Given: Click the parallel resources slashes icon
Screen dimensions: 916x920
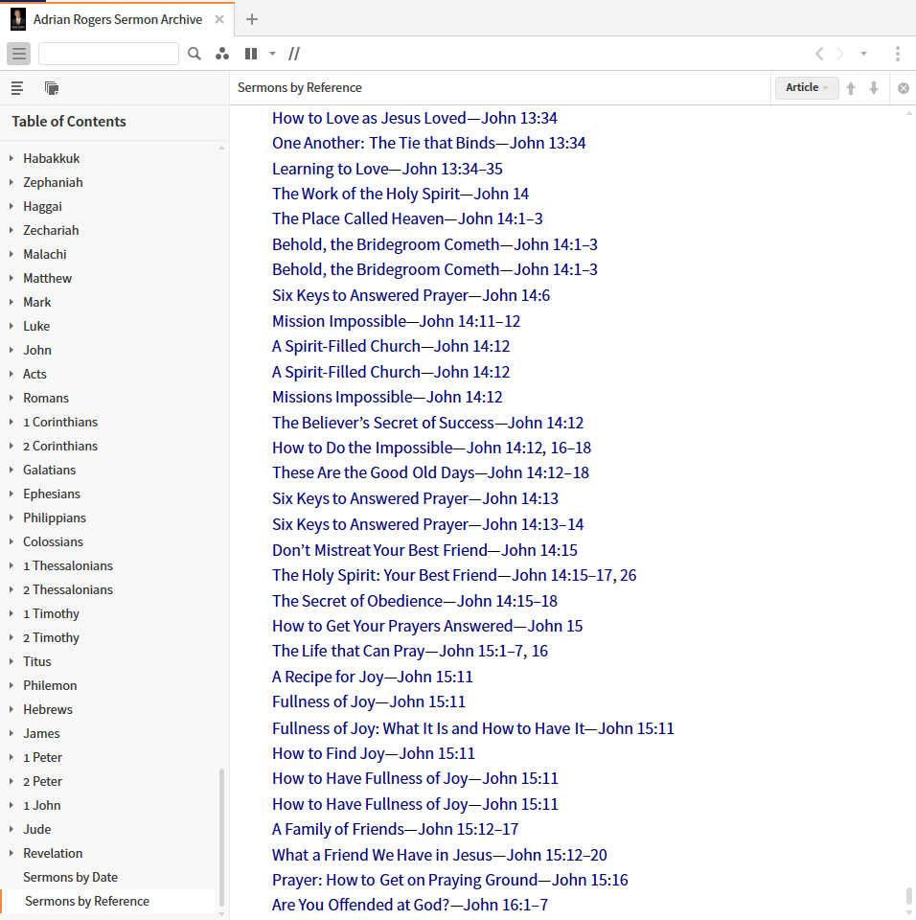Looking at the screenshot, I should (x=294, y=54).
